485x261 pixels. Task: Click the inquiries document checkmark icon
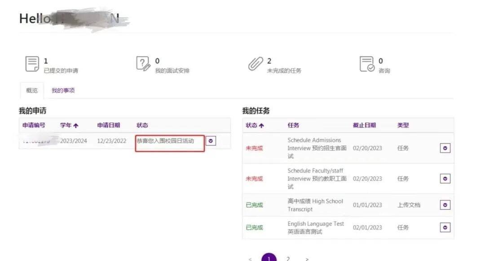pyautogui.click(x=367, y=64)
